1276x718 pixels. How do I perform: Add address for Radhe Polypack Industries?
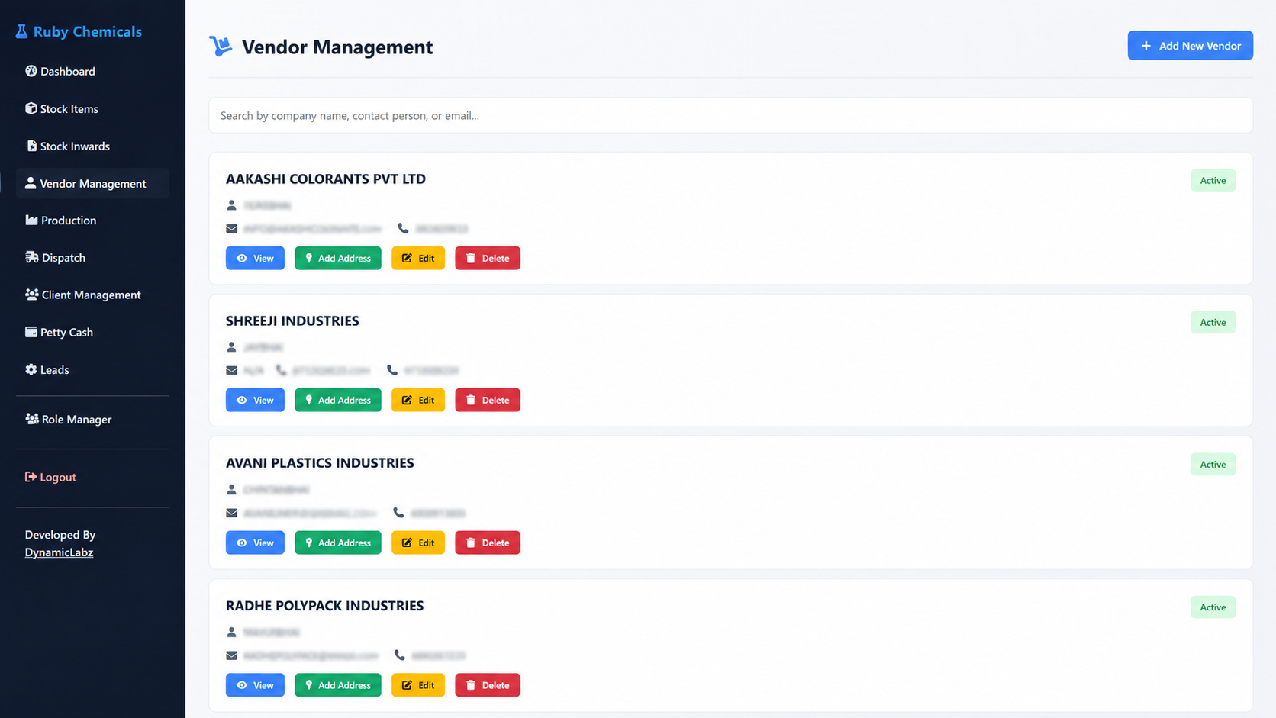click(x=338, y=685)
